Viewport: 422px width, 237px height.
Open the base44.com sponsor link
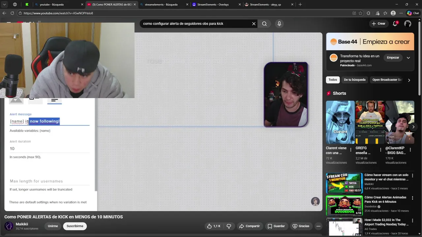[364, 65]
